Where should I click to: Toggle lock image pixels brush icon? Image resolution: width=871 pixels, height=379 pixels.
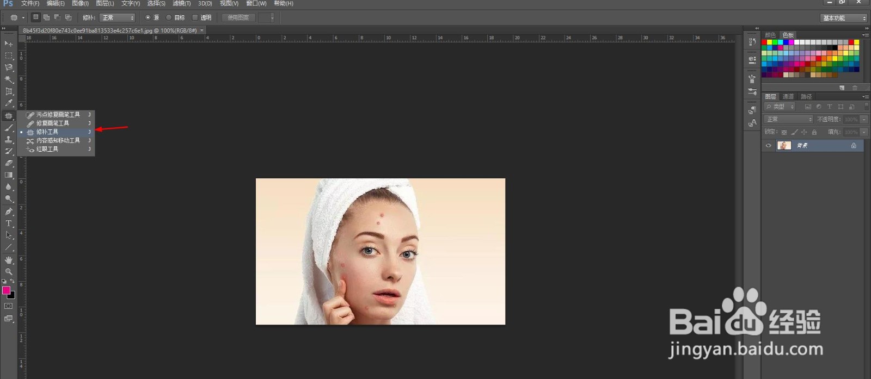click(794, 132)
